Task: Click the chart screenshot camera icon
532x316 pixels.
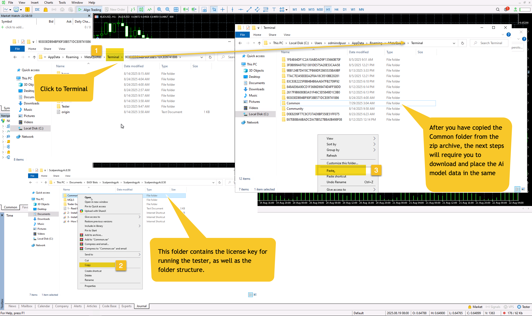Action: (x=205, y=10)
